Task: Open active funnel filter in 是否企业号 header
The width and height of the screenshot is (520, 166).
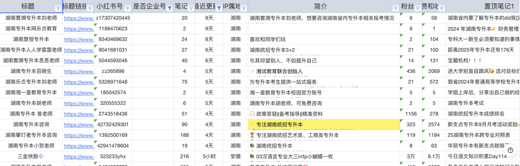Action: click(x=169, y=8)
